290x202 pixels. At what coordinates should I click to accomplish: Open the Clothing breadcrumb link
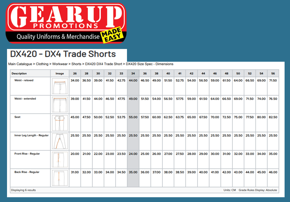[x=42, y=64]
